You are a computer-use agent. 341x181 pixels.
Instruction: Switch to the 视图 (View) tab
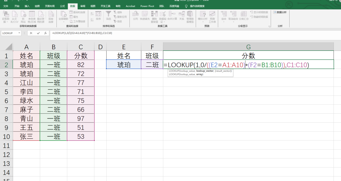[x=93, y=6]
